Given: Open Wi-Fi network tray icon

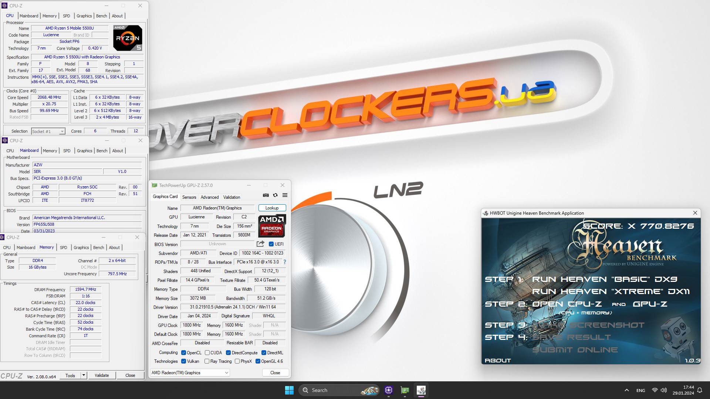Looking at the screenshot, I should (x=655, y=390).
